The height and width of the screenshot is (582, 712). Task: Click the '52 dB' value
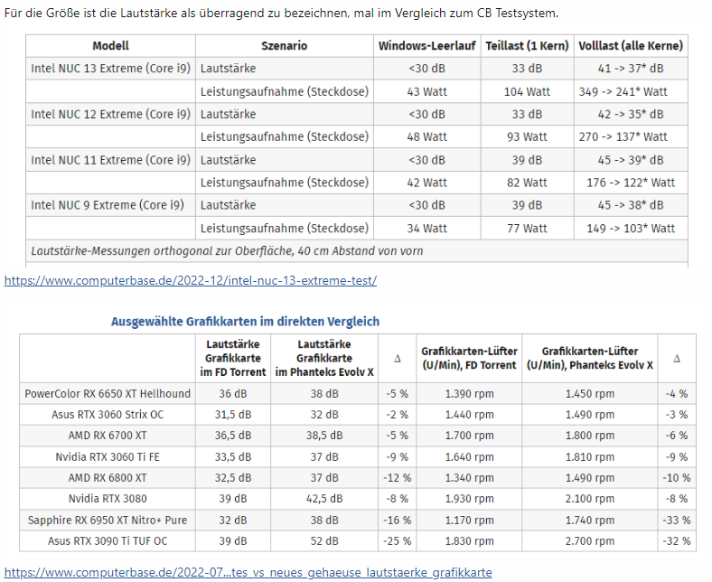point(324,541)
